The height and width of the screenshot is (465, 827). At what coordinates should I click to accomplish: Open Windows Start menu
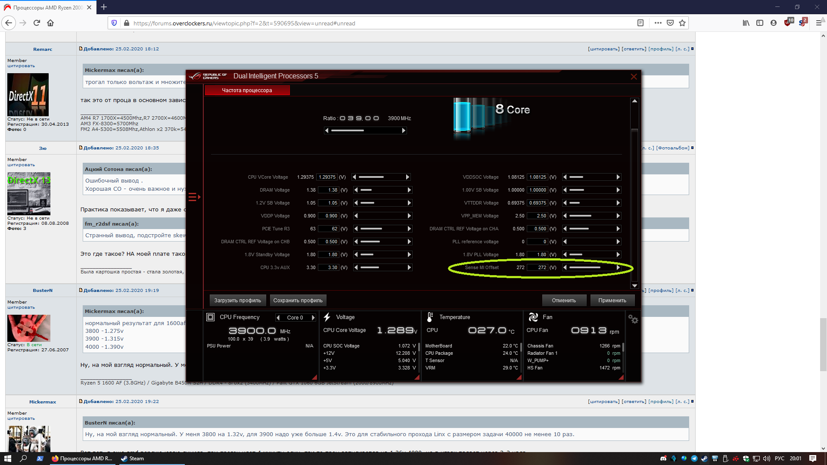click(x=7, y=459)
